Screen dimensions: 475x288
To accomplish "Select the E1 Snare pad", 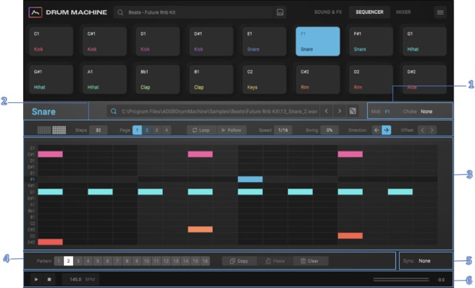I will (x=264, y=41).
